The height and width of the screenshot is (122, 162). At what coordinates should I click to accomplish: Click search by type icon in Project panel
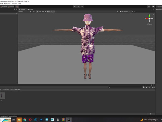(x=144, y=87)
